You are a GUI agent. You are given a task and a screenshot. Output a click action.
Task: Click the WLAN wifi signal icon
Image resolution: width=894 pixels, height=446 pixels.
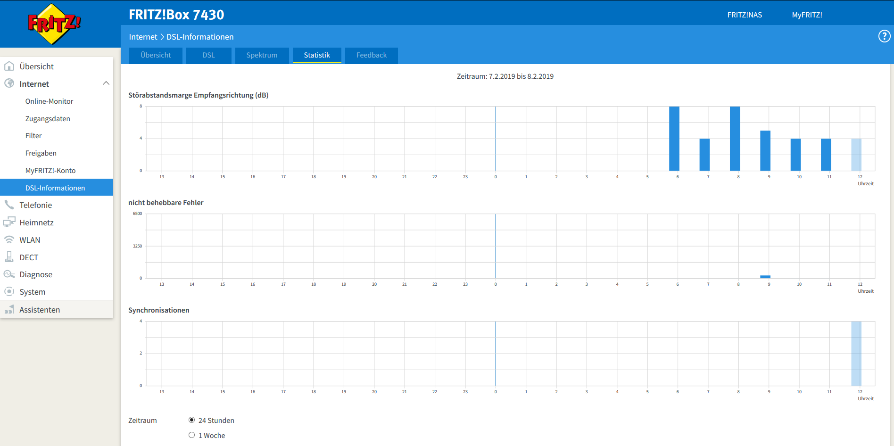(9, 240)
